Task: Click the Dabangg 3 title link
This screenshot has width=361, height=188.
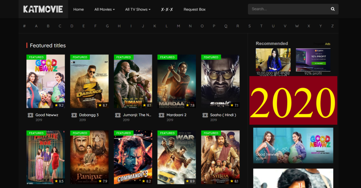Action: click(x=89, y=115)
